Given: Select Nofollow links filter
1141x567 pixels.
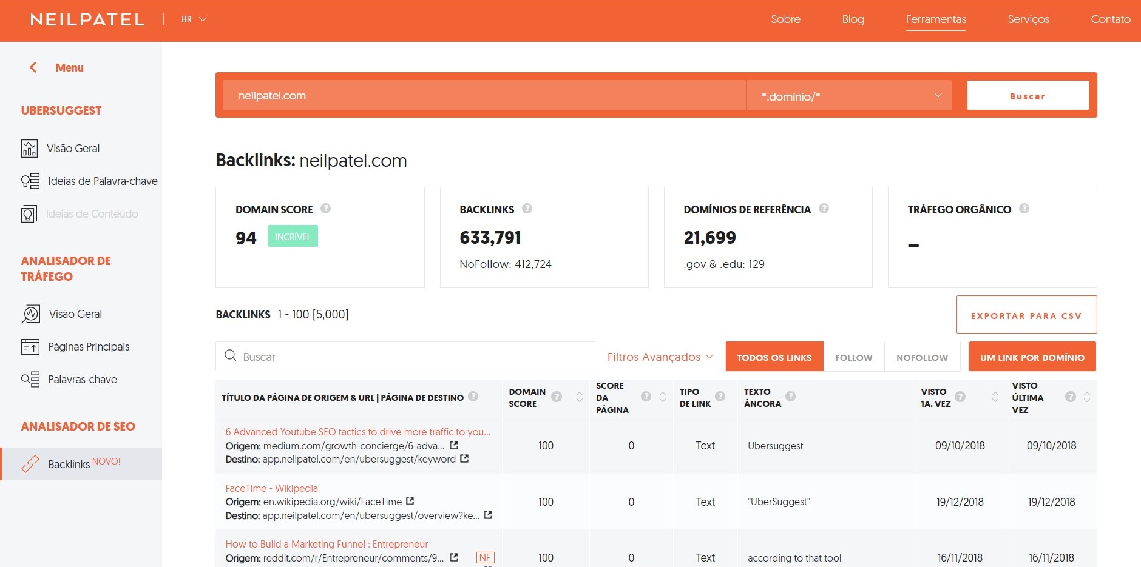Looking at the screenshot, I should click(922, 357).
